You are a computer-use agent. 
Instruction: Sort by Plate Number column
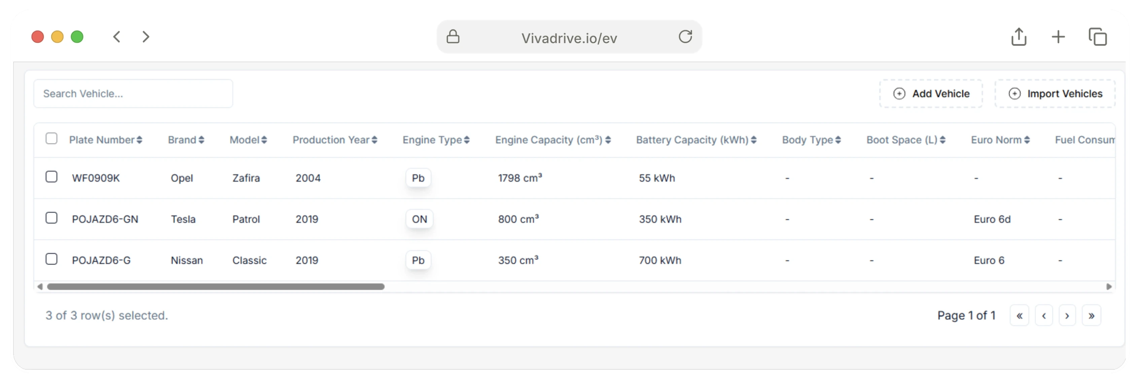[105, 140]
